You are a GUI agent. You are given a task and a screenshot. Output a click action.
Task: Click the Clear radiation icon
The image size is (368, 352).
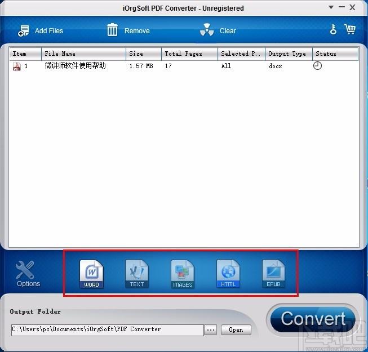point(207,30)
